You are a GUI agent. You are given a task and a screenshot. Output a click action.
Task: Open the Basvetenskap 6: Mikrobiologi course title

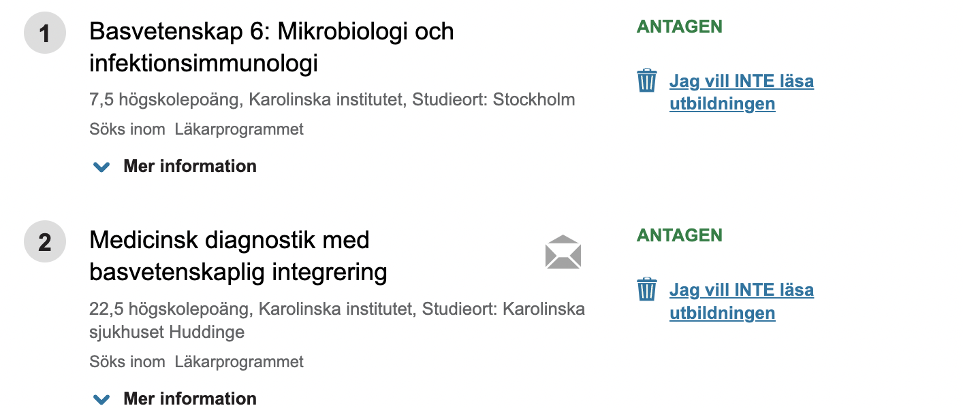(x=272, y=48)
